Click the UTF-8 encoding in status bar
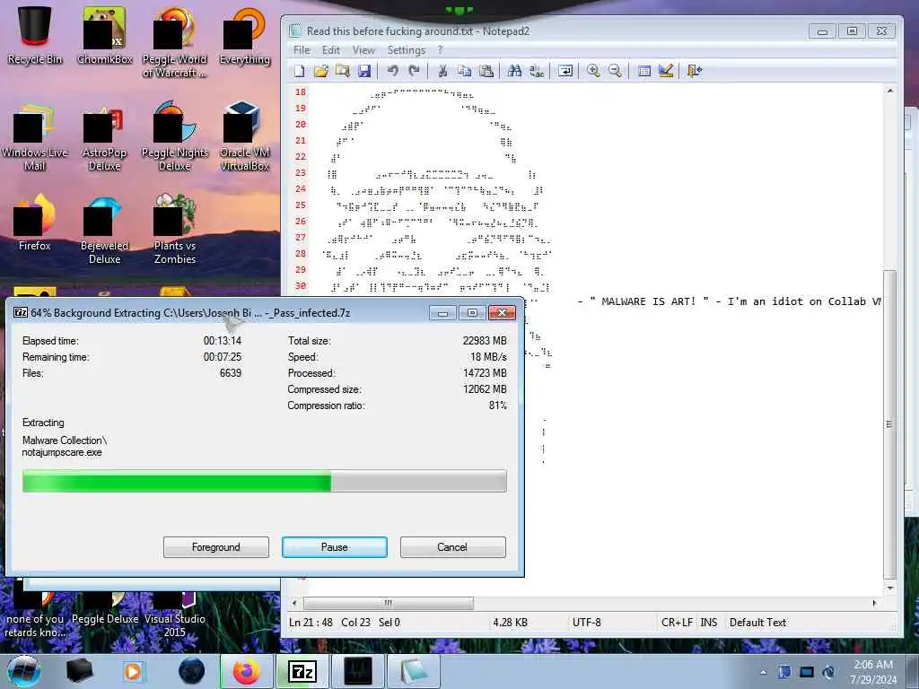Viewport: 919px width, 689px height. [x=587, y=623]
